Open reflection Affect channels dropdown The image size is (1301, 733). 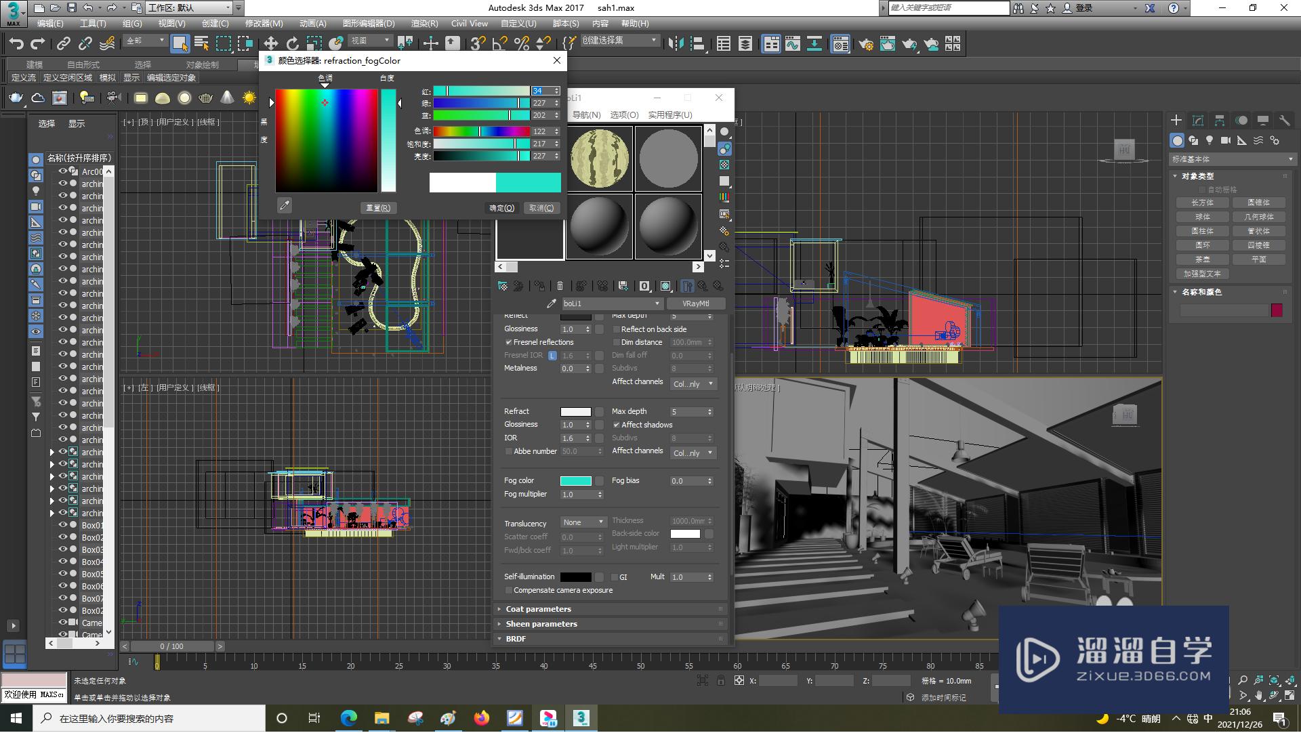click(693, 384)
